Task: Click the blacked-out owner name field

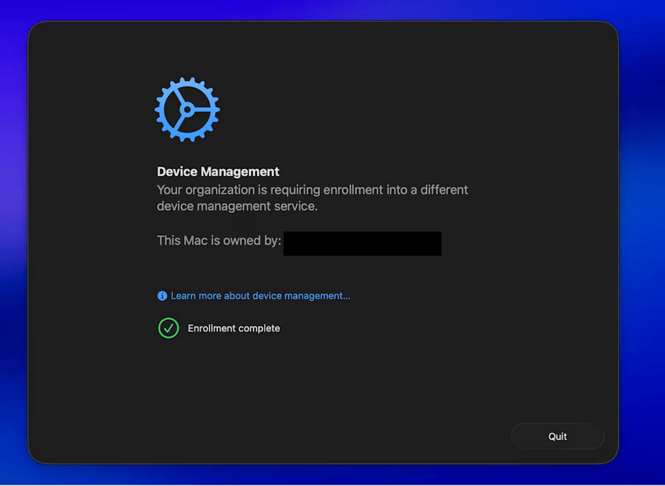Action: coord(362,243)
